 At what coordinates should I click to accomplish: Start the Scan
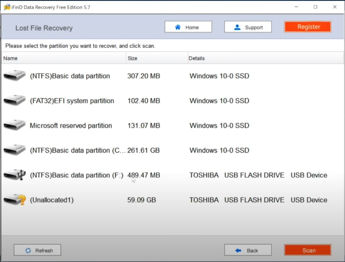pos(307,250)
